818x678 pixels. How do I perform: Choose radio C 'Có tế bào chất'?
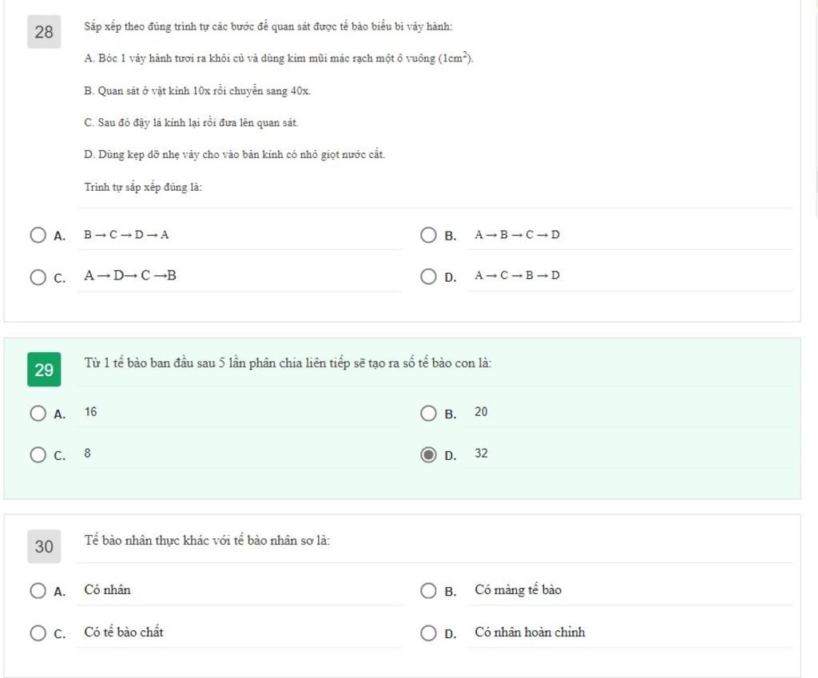coord(38,633)
